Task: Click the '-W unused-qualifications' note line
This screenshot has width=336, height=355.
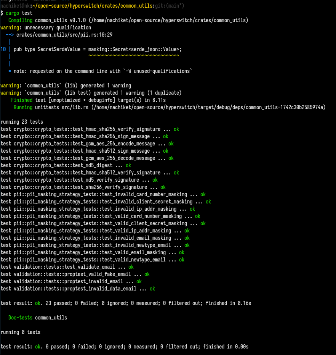Action: [100, 71]
